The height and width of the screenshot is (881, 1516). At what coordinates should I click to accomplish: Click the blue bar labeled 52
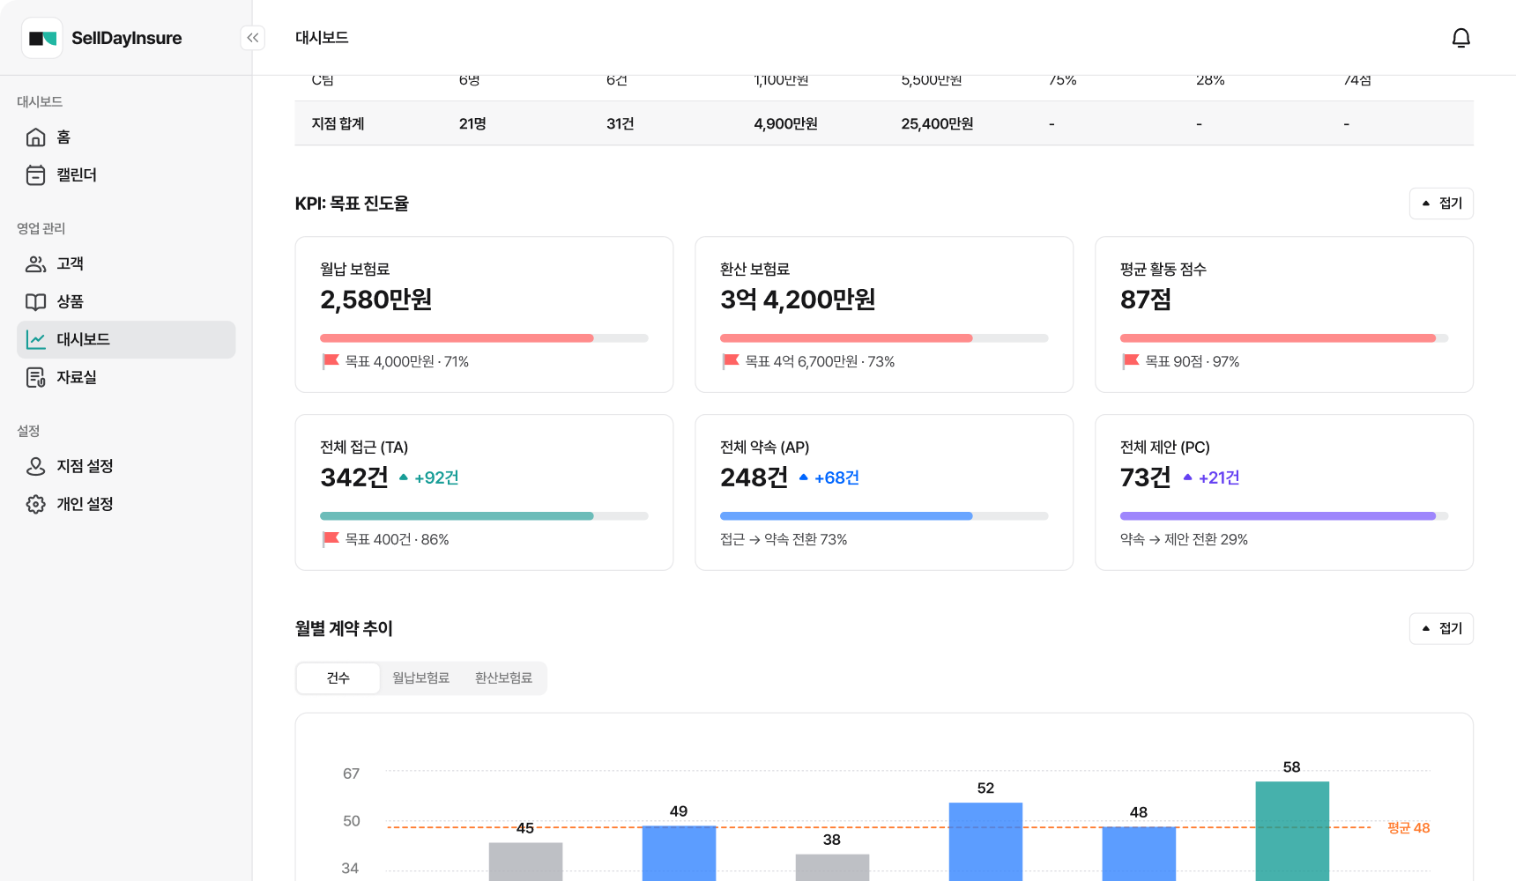pos(985,841)
